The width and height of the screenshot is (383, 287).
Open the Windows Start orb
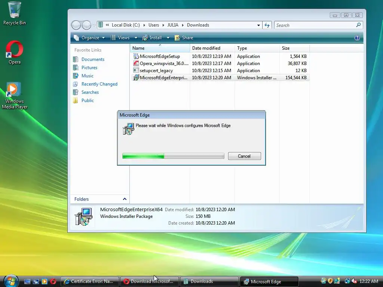[x=11, y=281]
